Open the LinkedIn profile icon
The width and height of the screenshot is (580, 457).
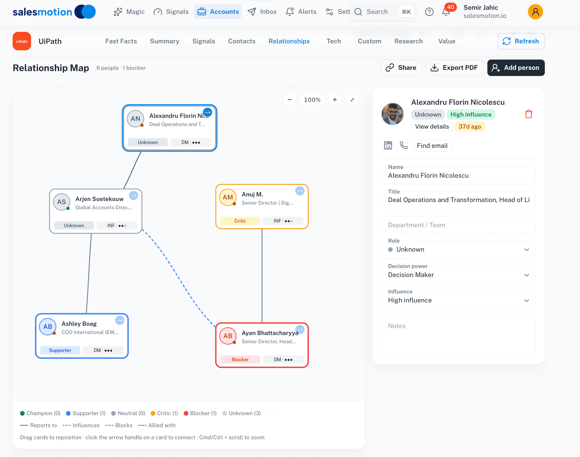click(x=388, y=146)
